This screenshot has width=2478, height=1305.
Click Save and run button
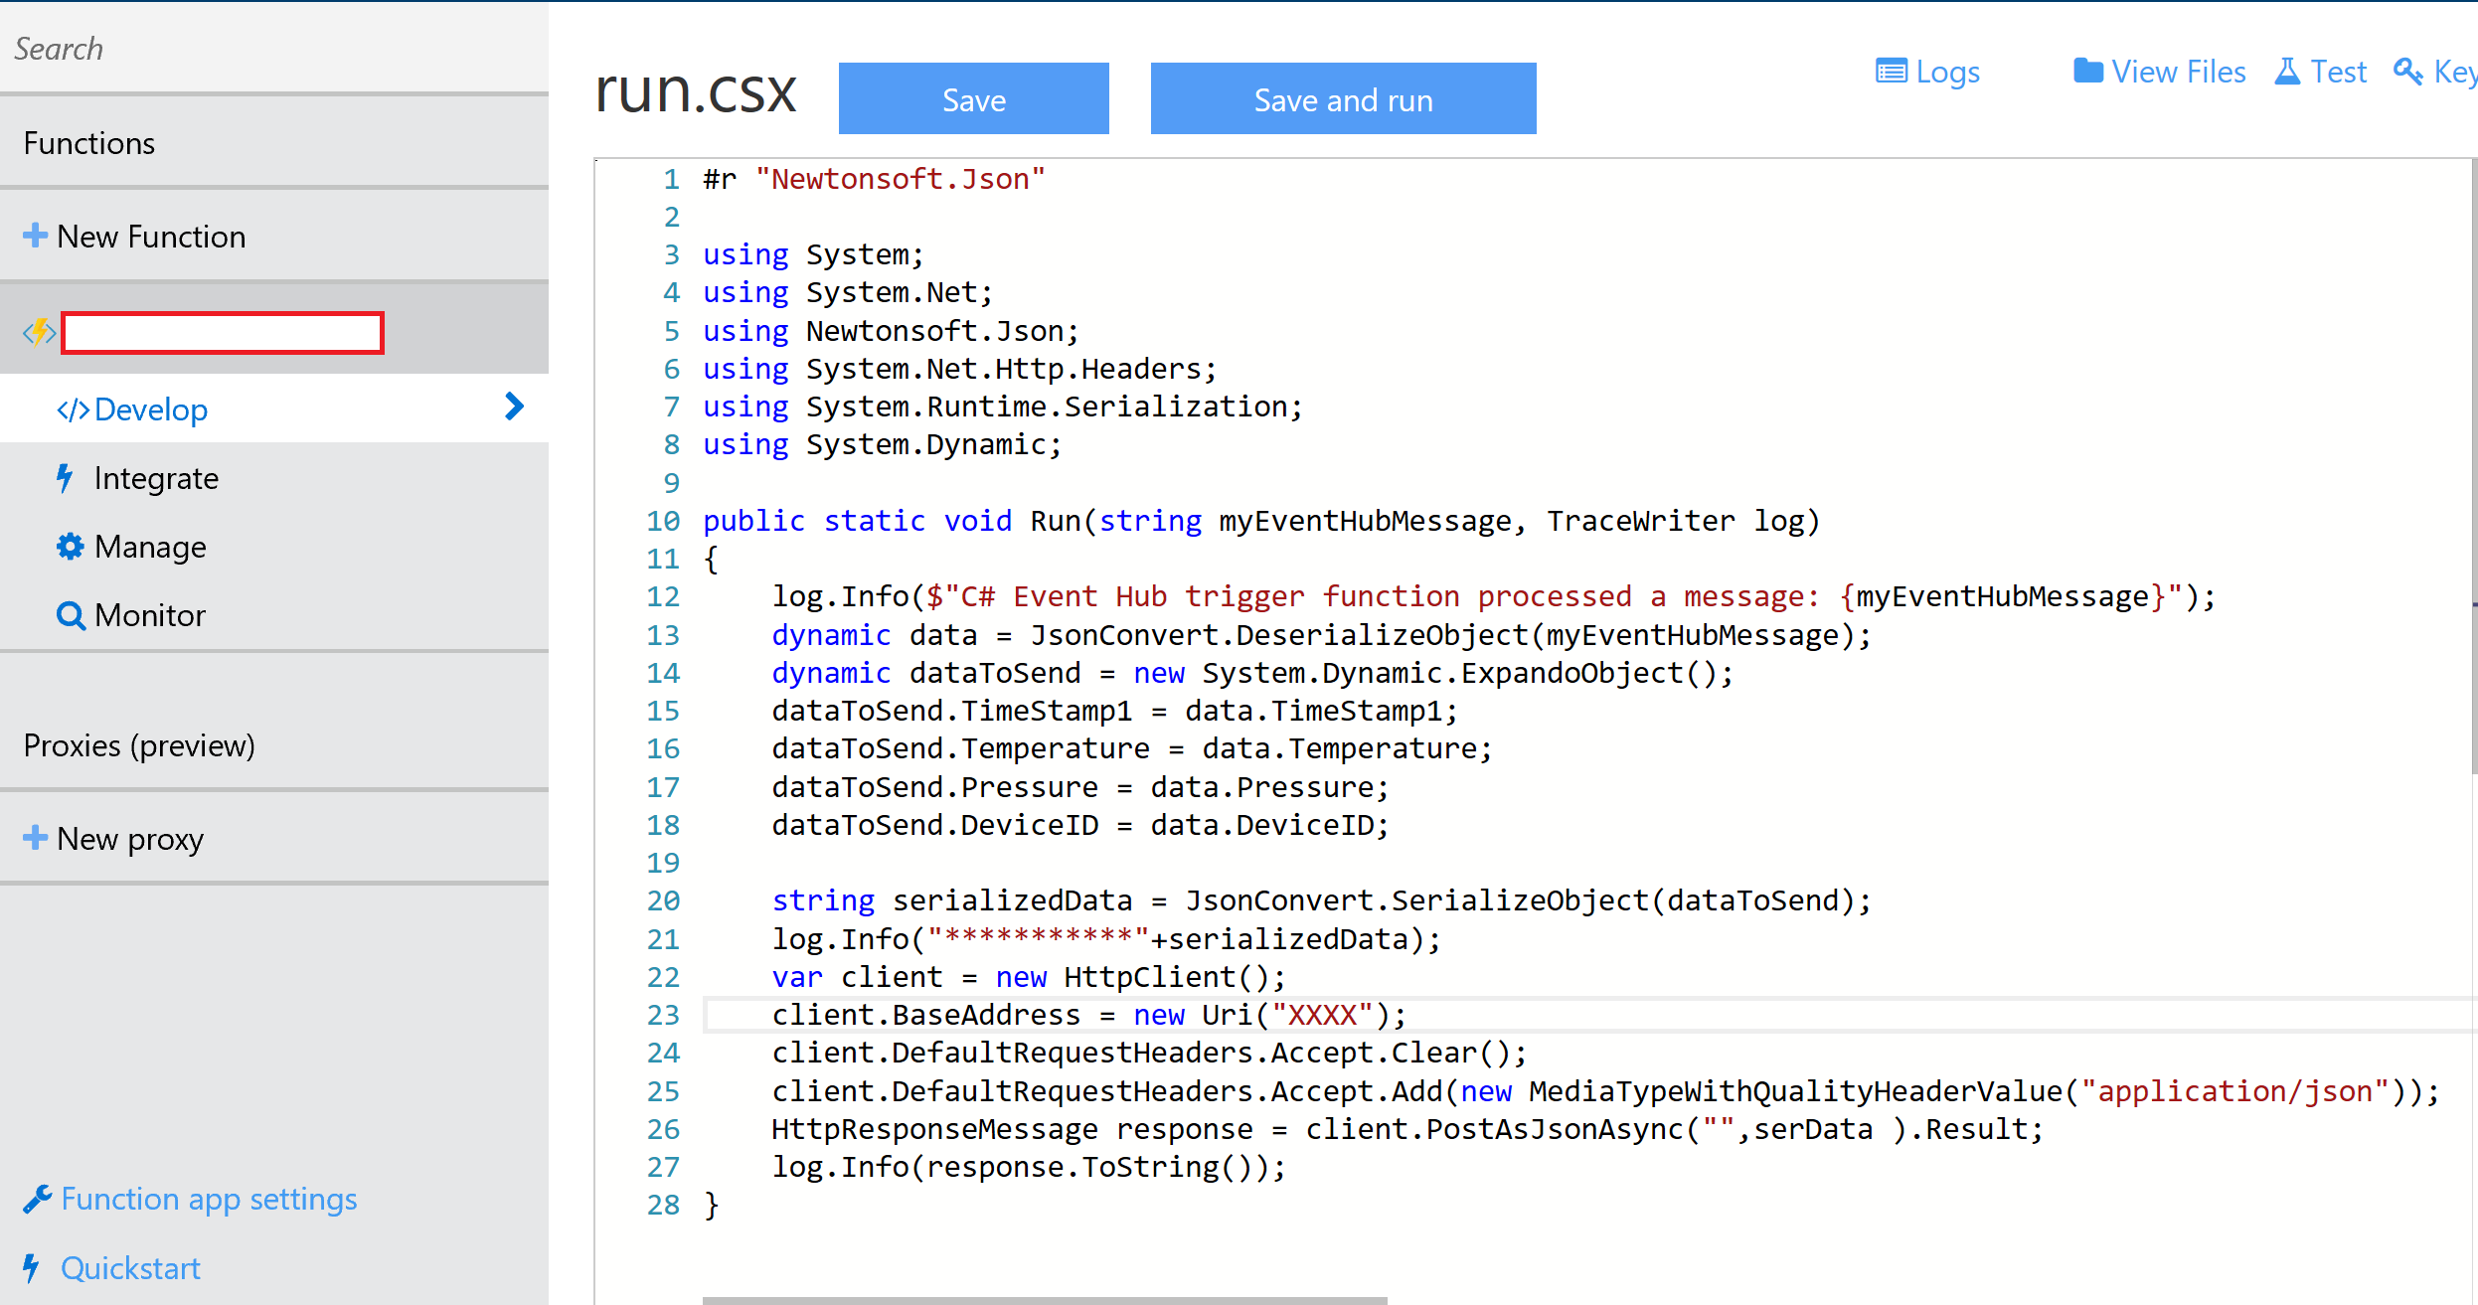click(1342, 101)
